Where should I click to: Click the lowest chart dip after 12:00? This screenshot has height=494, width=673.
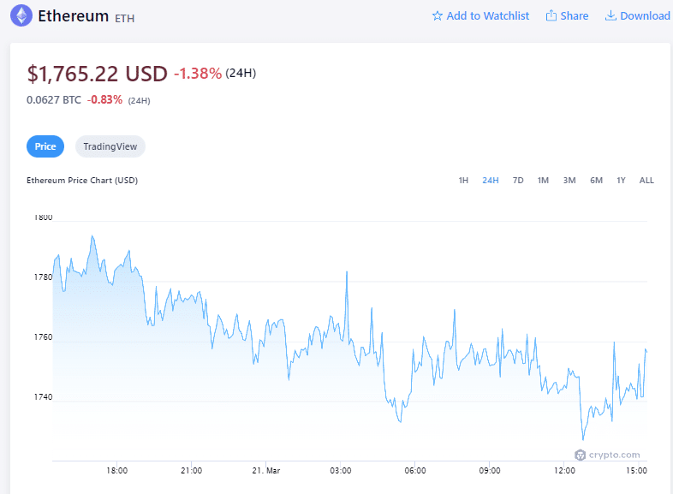[x=583, y=439]
